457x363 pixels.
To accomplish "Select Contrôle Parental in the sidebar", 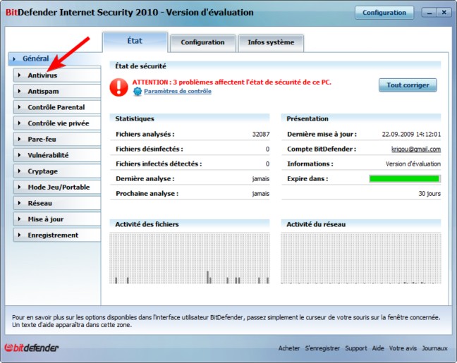I will pos(57,107).
